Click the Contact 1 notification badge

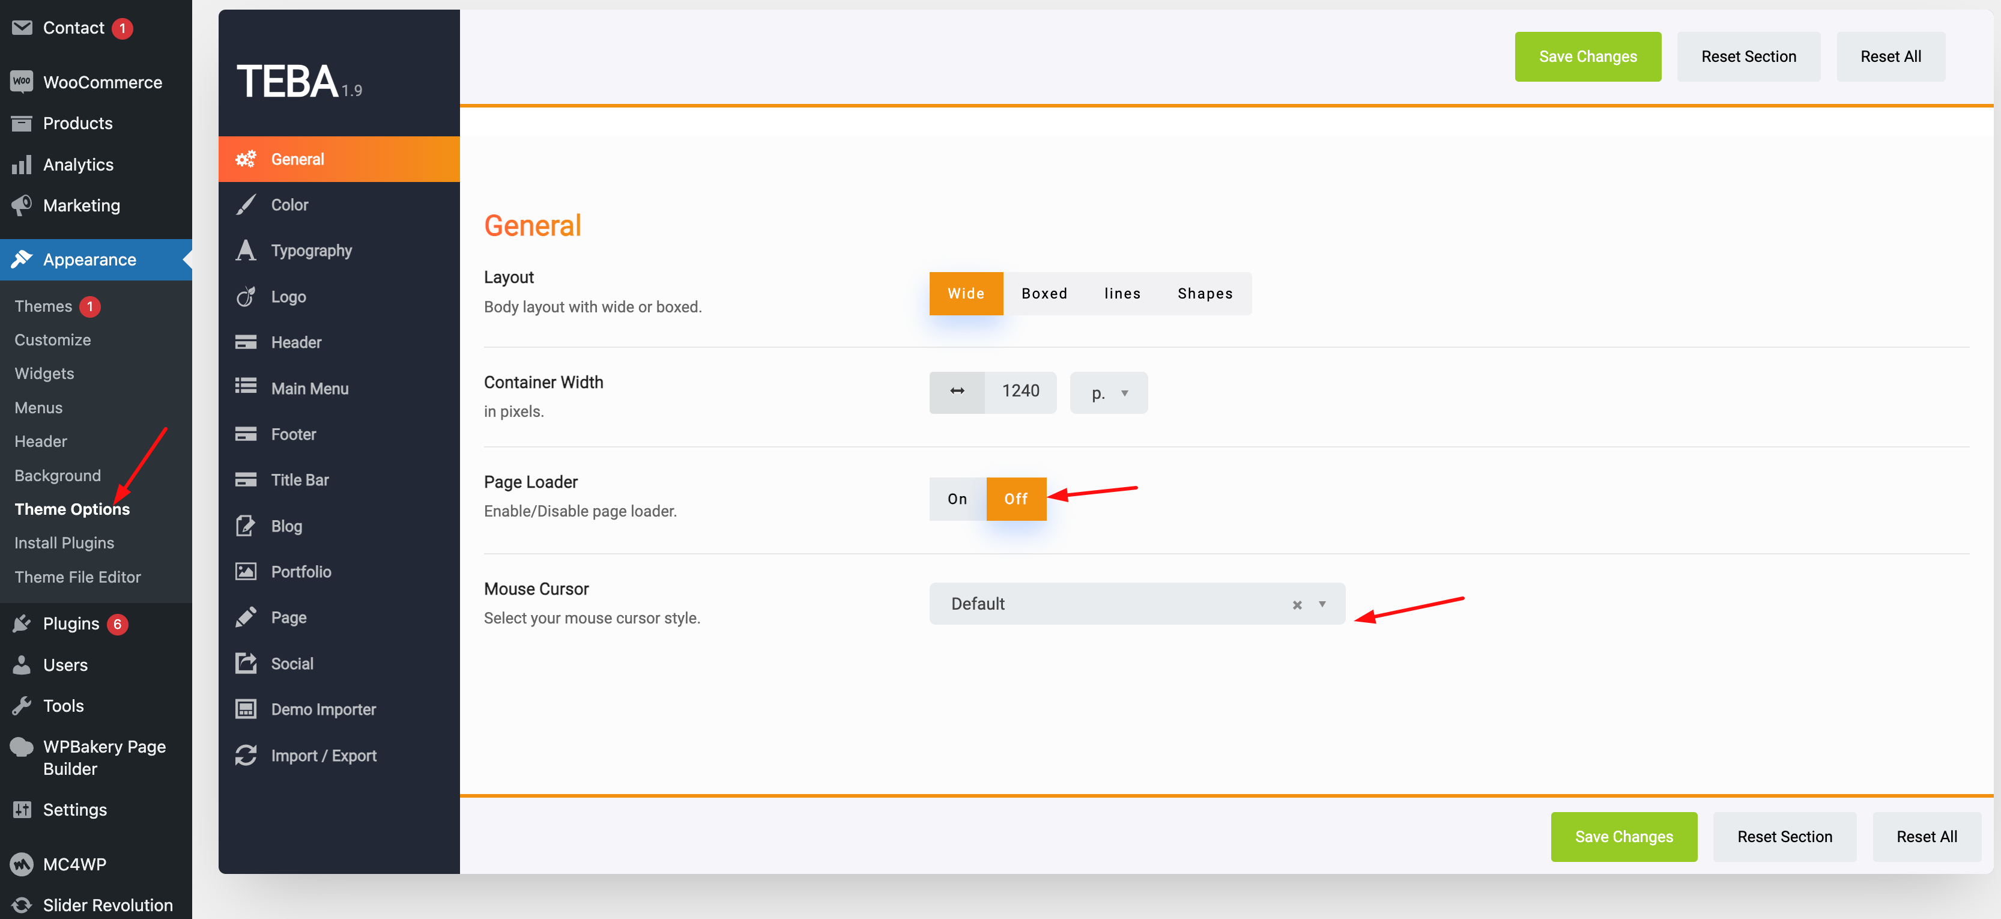click(122, 28)
